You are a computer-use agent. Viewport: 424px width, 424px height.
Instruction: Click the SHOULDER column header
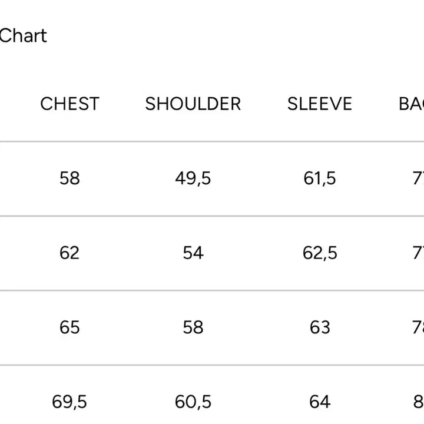point(193,104)
